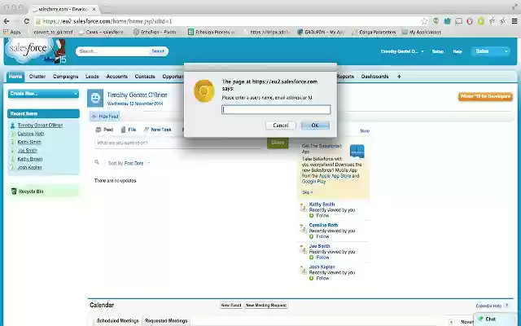Click the green Follow plus for Kathy Smith
This screenshot has height=326, width=521.
(311, 215)
